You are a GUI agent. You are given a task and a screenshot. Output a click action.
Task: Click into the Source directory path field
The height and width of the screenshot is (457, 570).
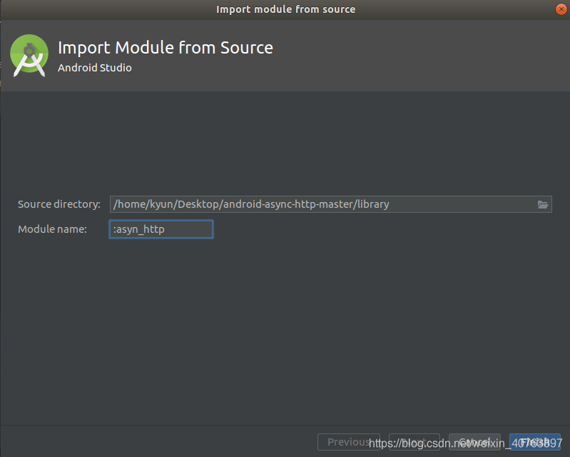click(x=322, y=204)
